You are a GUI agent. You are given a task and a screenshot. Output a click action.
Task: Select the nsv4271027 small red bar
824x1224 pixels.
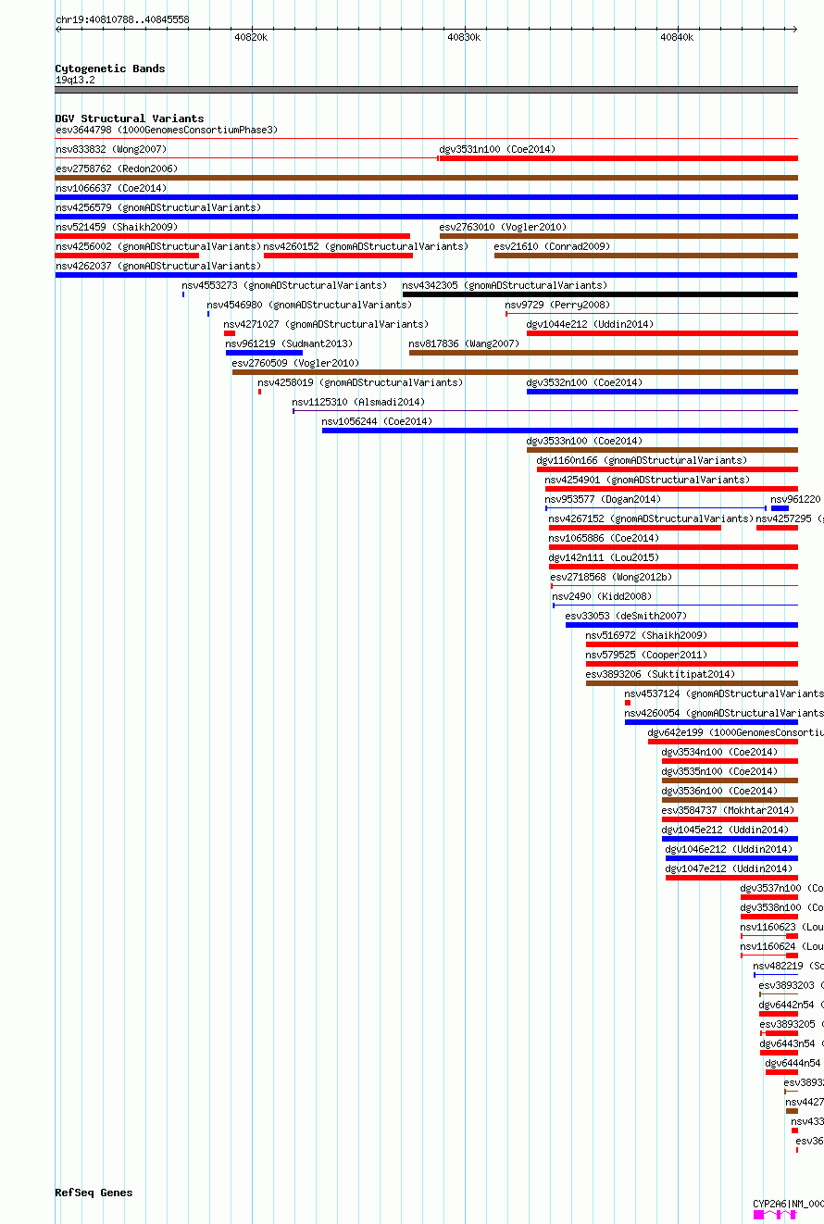[230, 333]
